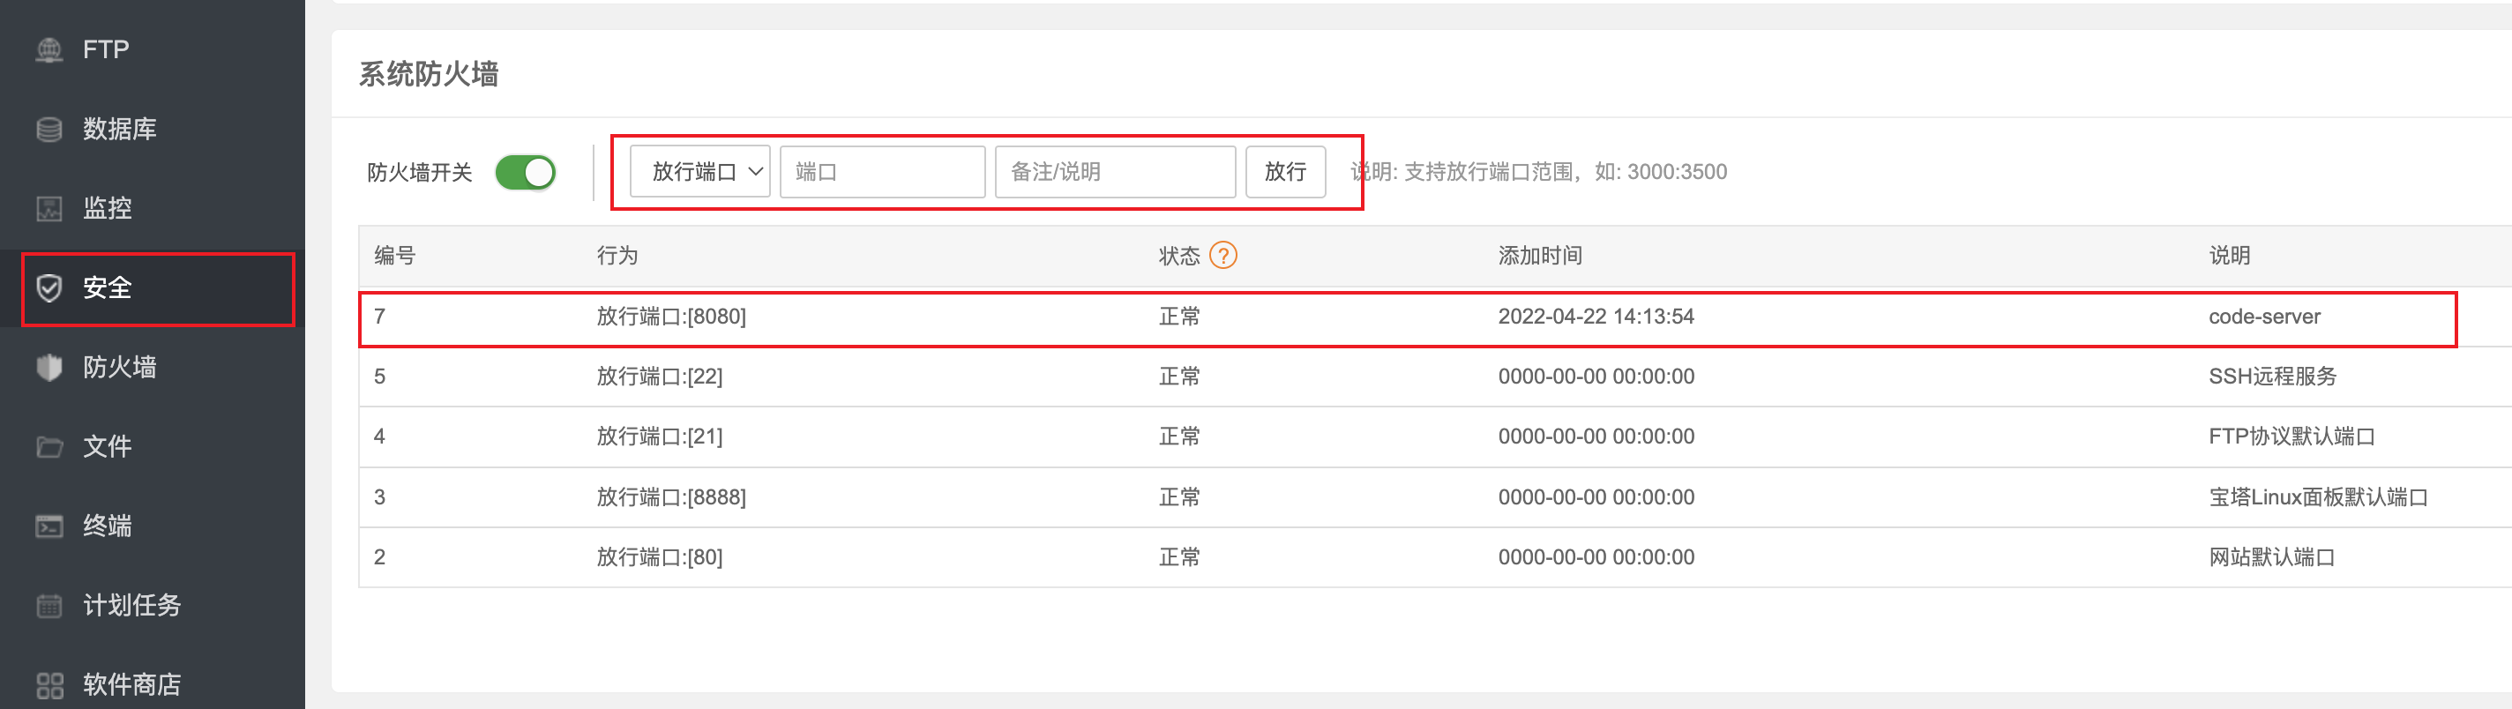Click the 放行端口:[8888] cell
Image resolution: width=2512 pixels, height=709 pixels.
coord(671,496)
